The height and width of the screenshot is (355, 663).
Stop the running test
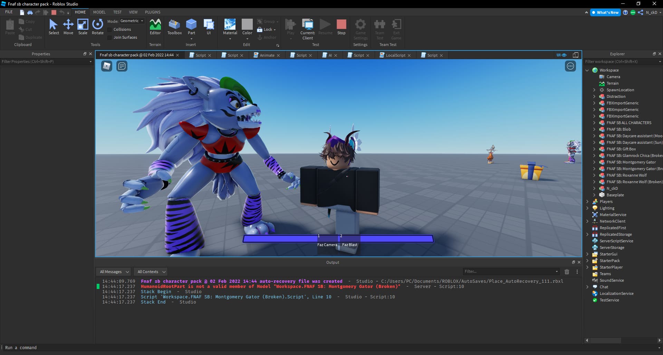point(341,27)
